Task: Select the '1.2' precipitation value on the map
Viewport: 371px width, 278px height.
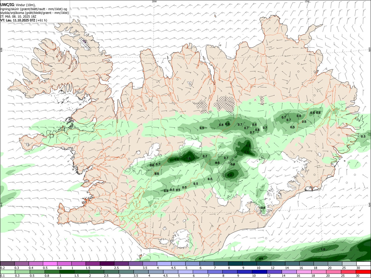Action: click(x=230, y=175)
